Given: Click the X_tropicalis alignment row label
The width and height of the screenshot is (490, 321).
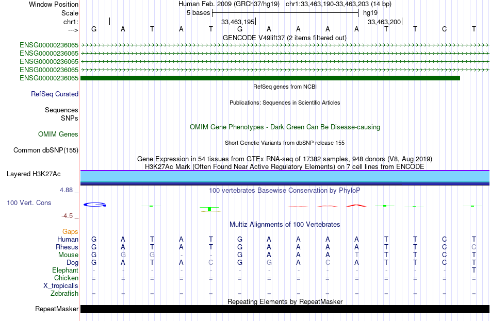Looking at the screenshot, I should pos(61,286).
